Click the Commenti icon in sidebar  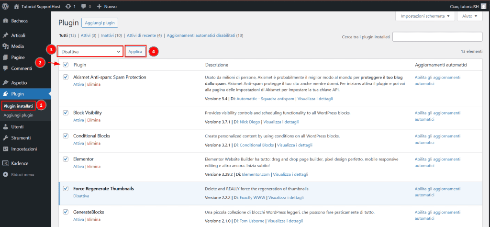(x=5, y=68)
